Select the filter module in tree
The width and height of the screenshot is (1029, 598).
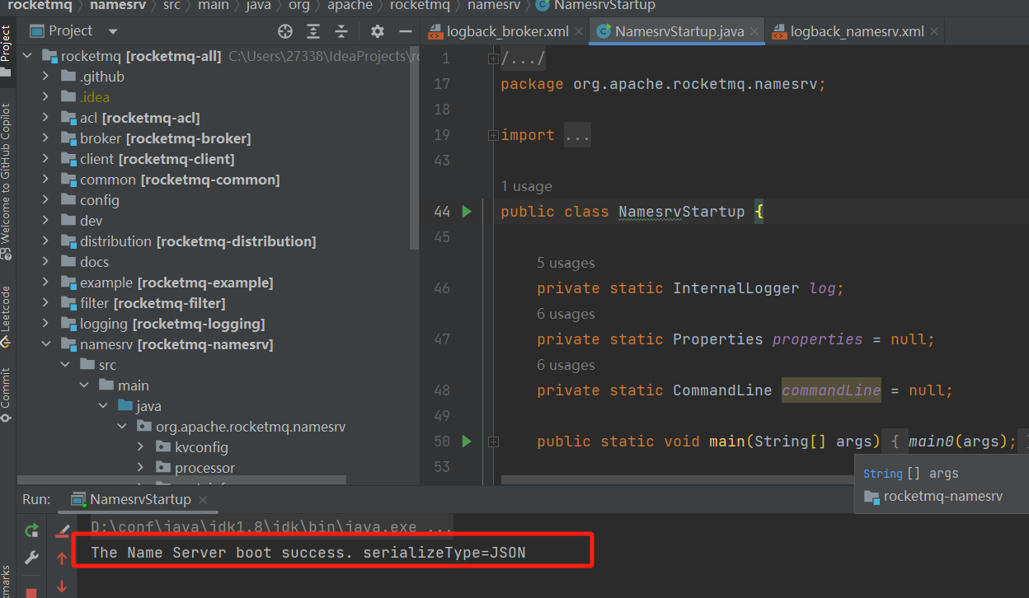[153, 303]
